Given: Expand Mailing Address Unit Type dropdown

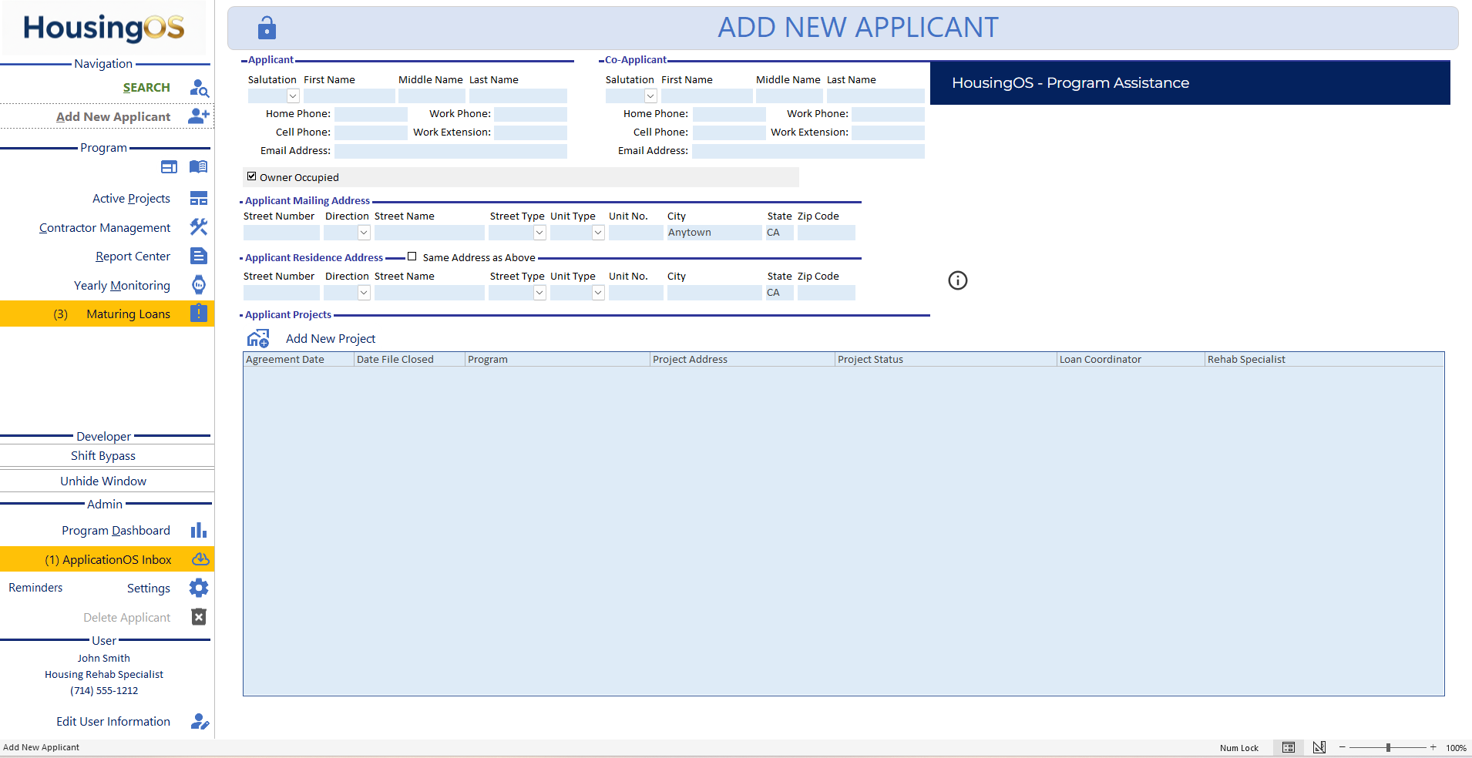Looking at the screenshot, I should click(x=598, y=233).
